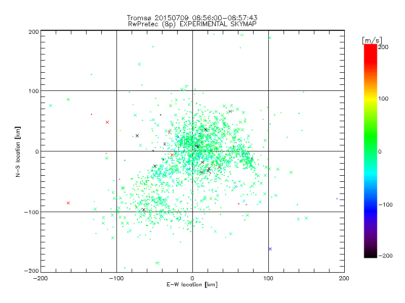Click the N-S axis tick label '100'
Screen dimensions: 405x303
[x=33, y=91]
